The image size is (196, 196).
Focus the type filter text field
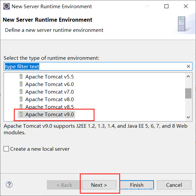98,66
